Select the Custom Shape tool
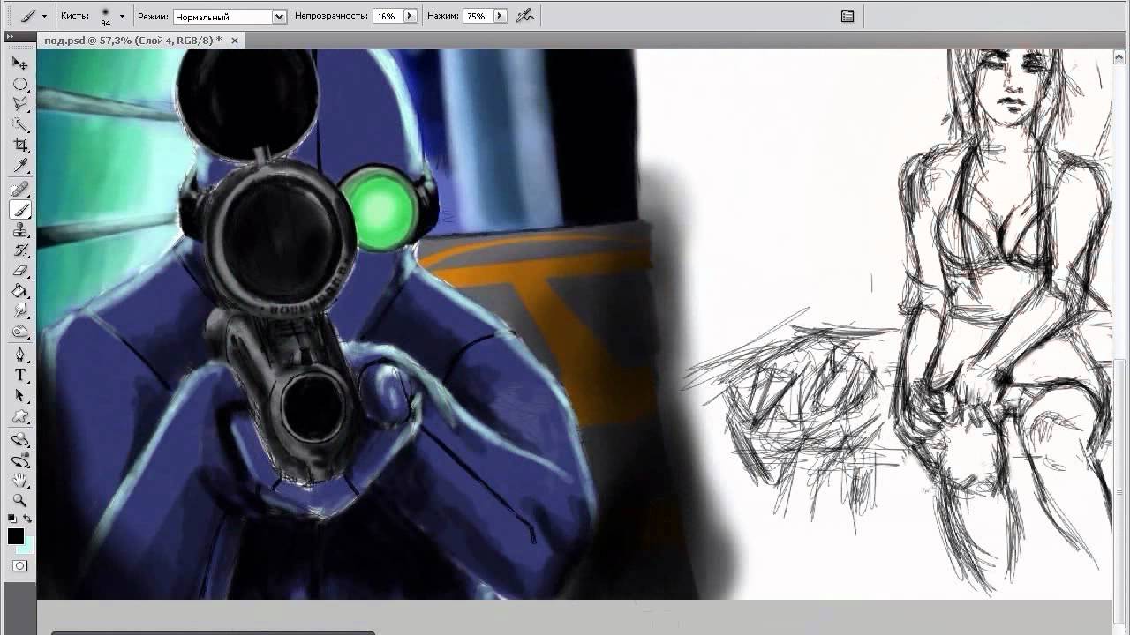Screen dimensions: 1130x635 [x=20, y=416]
